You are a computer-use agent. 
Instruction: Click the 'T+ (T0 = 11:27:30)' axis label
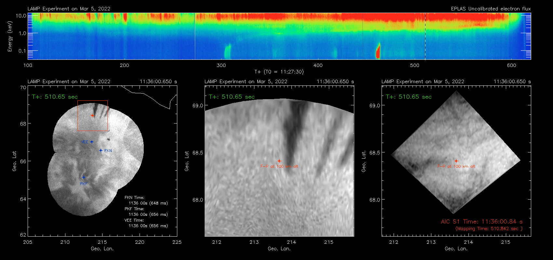[279, 72]
